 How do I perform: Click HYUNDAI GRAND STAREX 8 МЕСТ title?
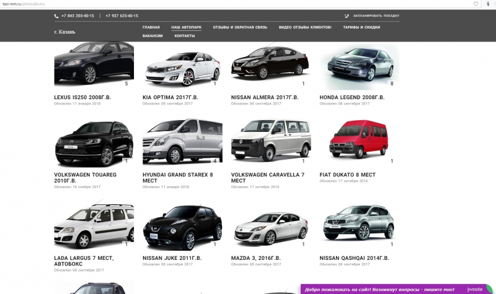click(x=178, y=178)
